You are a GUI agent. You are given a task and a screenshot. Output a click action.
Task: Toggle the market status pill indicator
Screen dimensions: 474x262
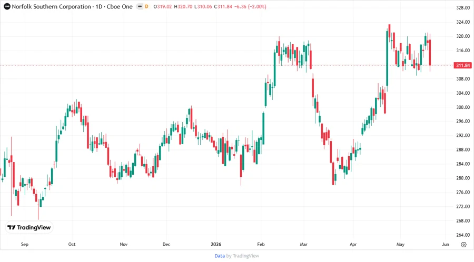140,6
